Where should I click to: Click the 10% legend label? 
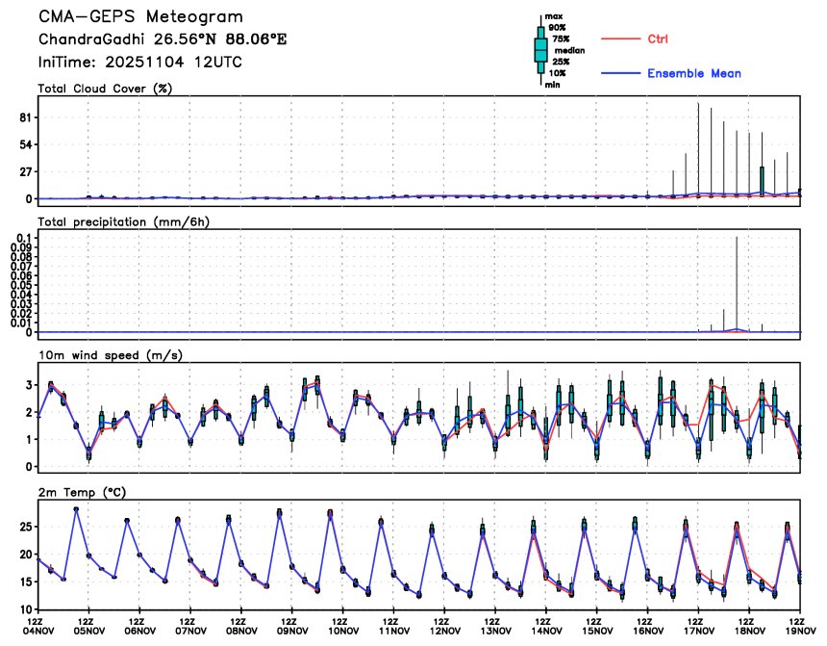(557, 73)
